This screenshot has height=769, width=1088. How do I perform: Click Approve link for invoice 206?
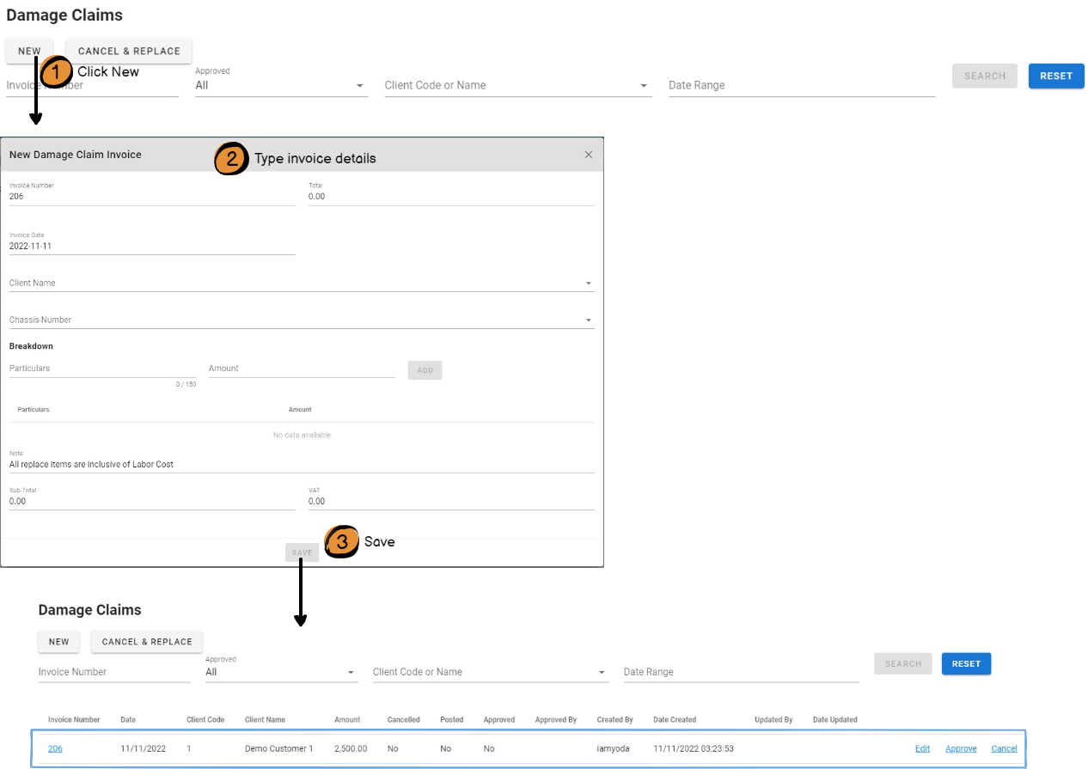(x=961, y=749)
